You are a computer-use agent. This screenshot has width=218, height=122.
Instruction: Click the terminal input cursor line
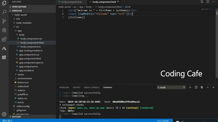click(60, 117)
